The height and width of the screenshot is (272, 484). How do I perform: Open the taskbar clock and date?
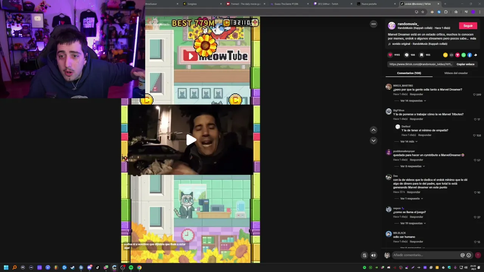pos(474,267)
